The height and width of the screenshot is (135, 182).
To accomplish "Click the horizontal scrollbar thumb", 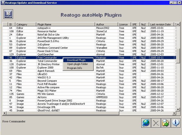I will pos(63,113).
